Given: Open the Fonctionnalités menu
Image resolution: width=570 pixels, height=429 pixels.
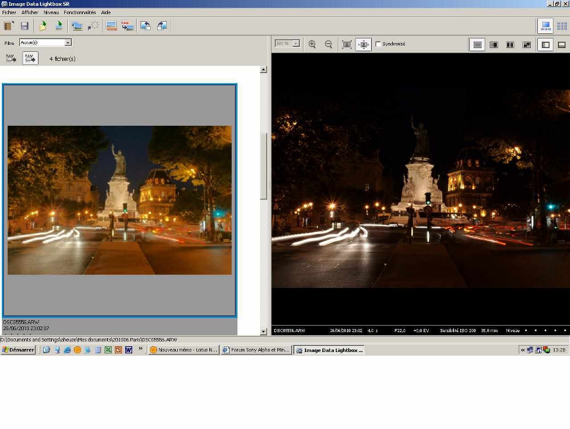Looking at the screenshot, I should (x=80, y=12).
